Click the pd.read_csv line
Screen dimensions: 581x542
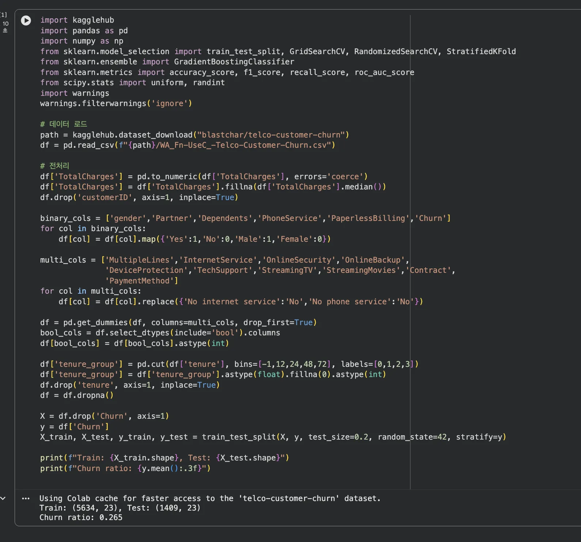[187, 145]
